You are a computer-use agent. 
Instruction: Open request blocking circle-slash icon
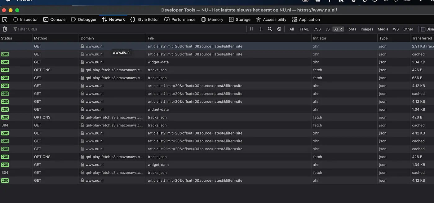[x=279, y=29]
